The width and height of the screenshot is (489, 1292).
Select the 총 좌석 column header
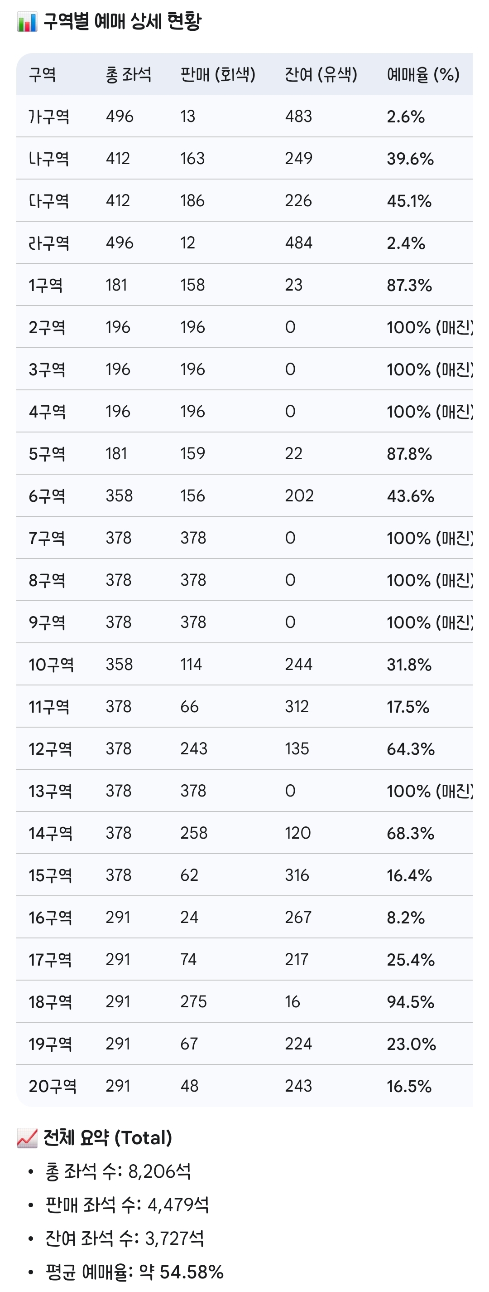128,75
